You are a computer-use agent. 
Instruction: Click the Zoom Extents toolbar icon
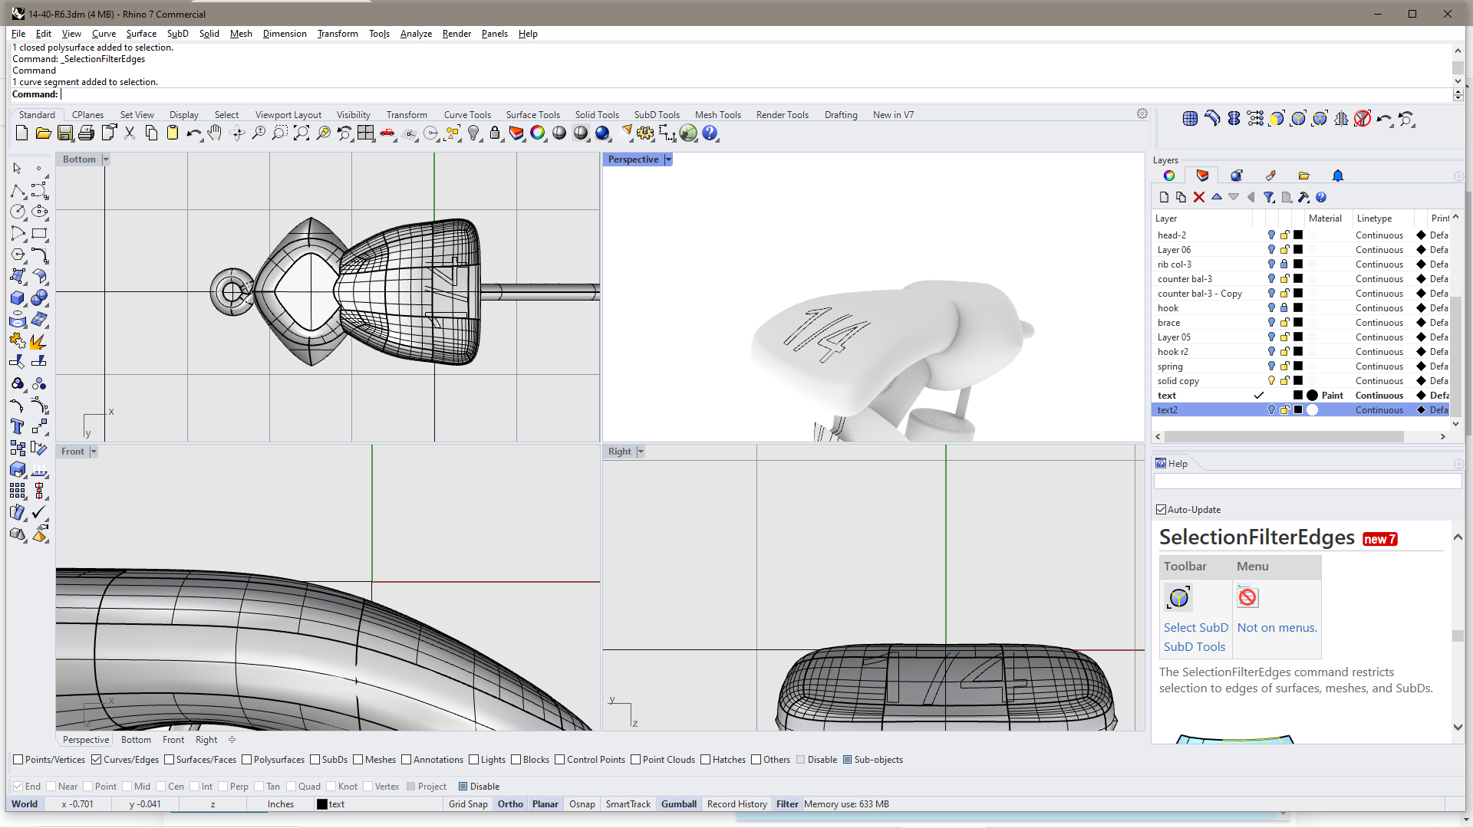click(x=302, y=133)
